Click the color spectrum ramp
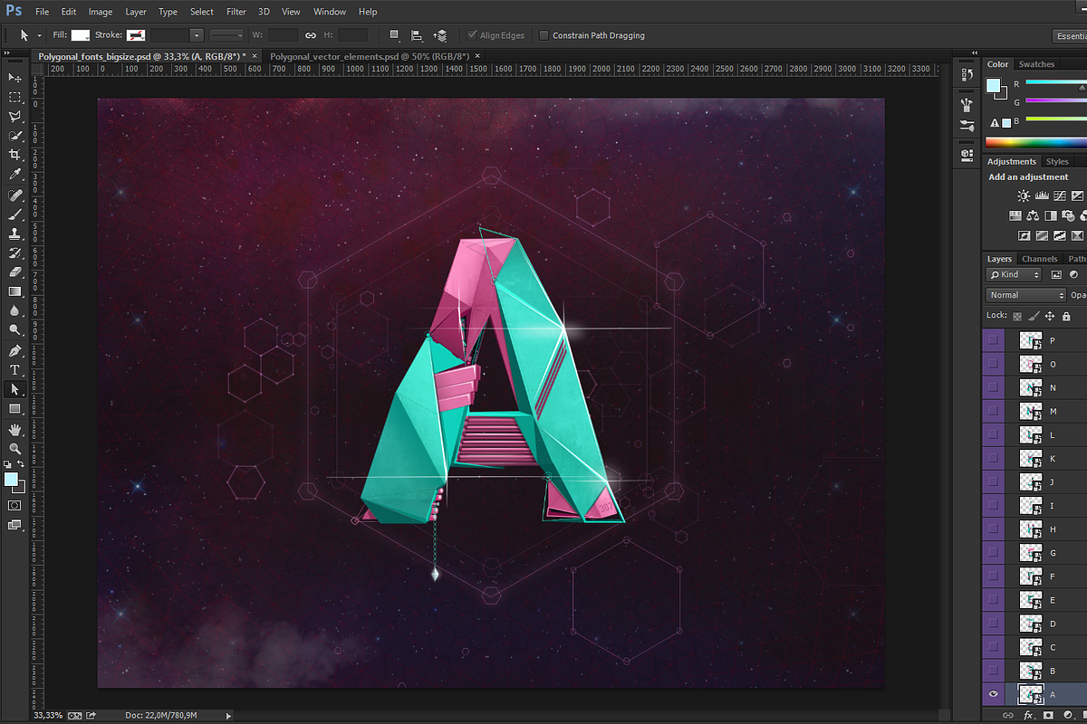This screenshot has width=1087, height=724. tap(1036, 142)
